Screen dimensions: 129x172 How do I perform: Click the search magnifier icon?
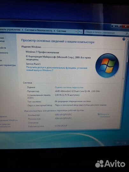126,34
